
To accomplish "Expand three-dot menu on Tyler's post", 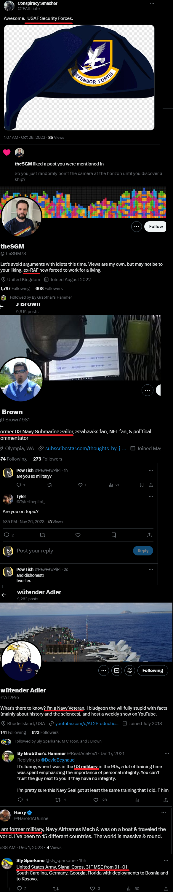I will pos(151,496).
